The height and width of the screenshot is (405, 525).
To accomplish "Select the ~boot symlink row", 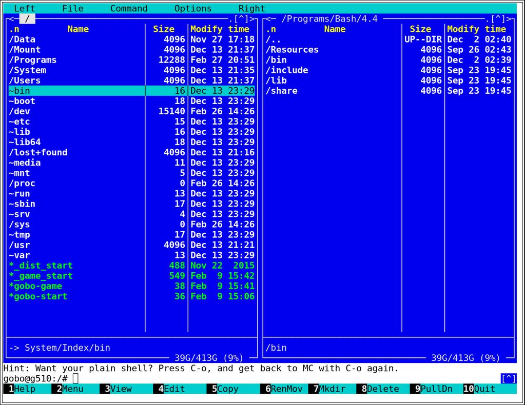I will click(131, 102).
